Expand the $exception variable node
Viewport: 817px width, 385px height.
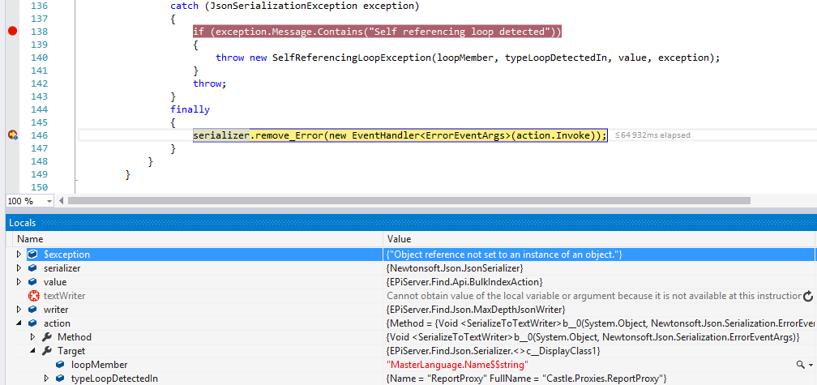(19, 255)
